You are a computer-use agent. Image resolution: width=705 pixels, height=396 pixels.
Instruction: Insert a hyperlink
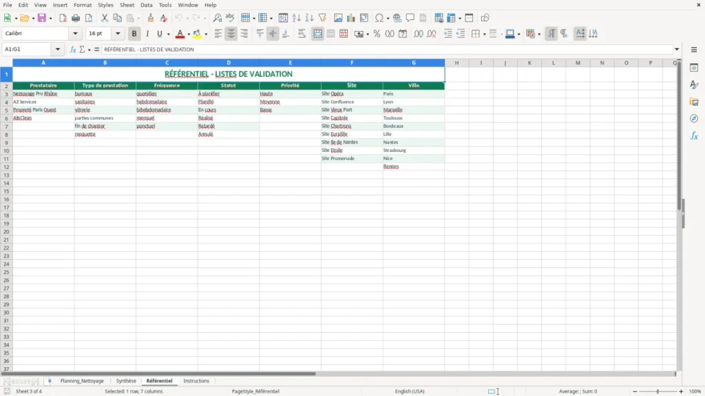397,18
